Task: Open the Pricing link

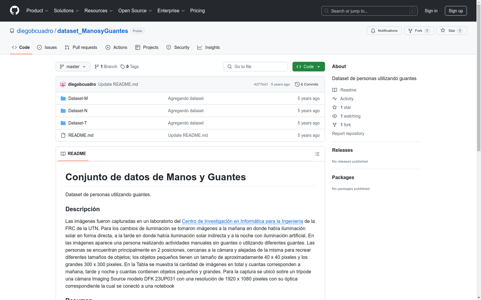Action: click(x=198, y=10)
